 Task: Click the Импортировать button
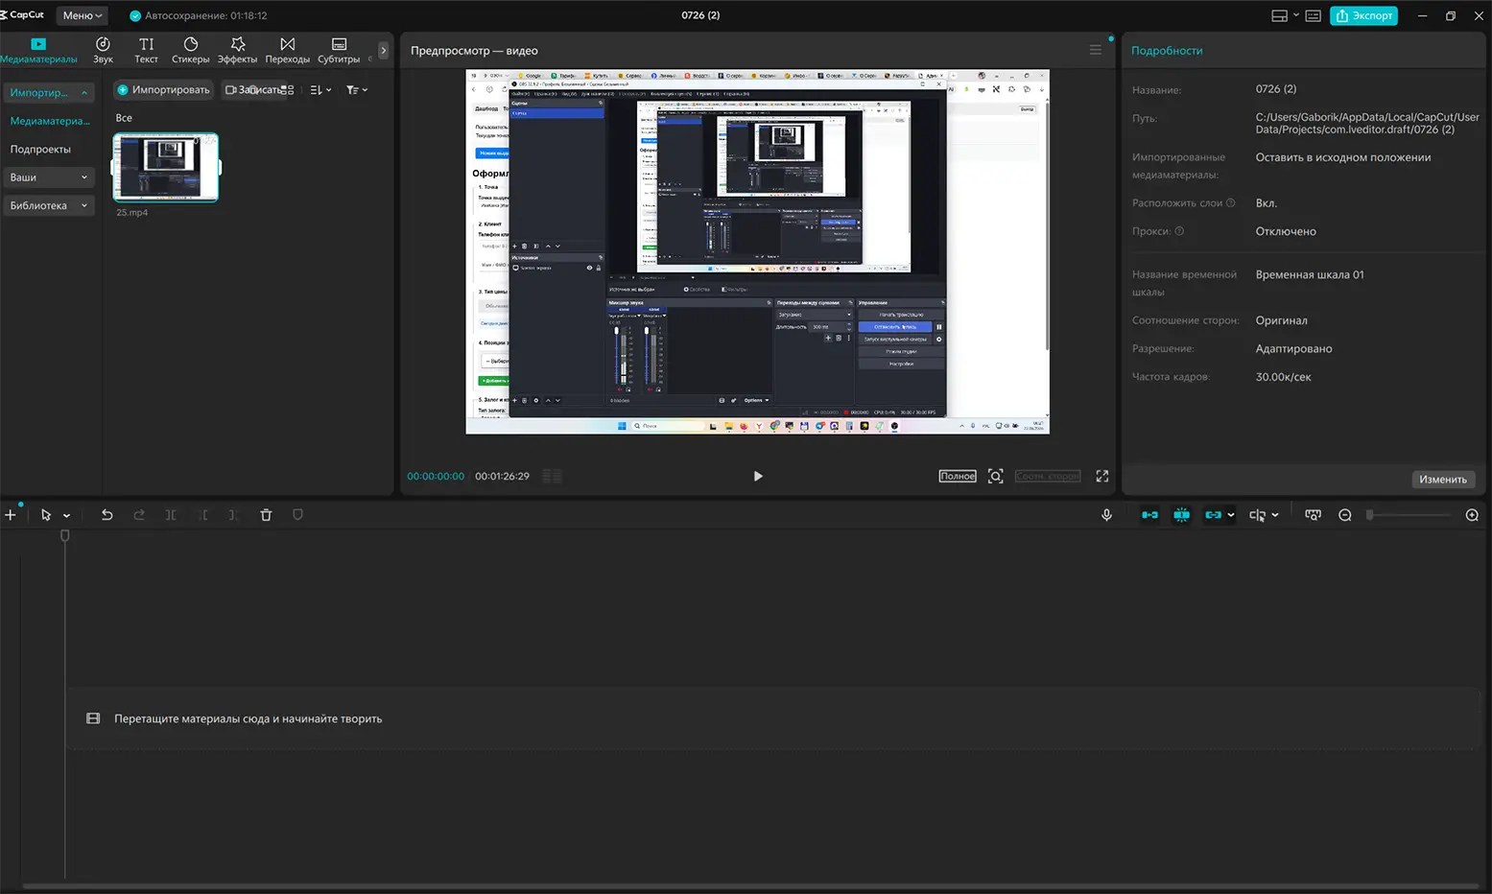[x=163, y=90]
